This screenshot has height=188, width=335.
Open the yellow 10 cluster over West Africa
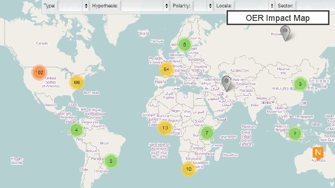(x=165, y=128)
